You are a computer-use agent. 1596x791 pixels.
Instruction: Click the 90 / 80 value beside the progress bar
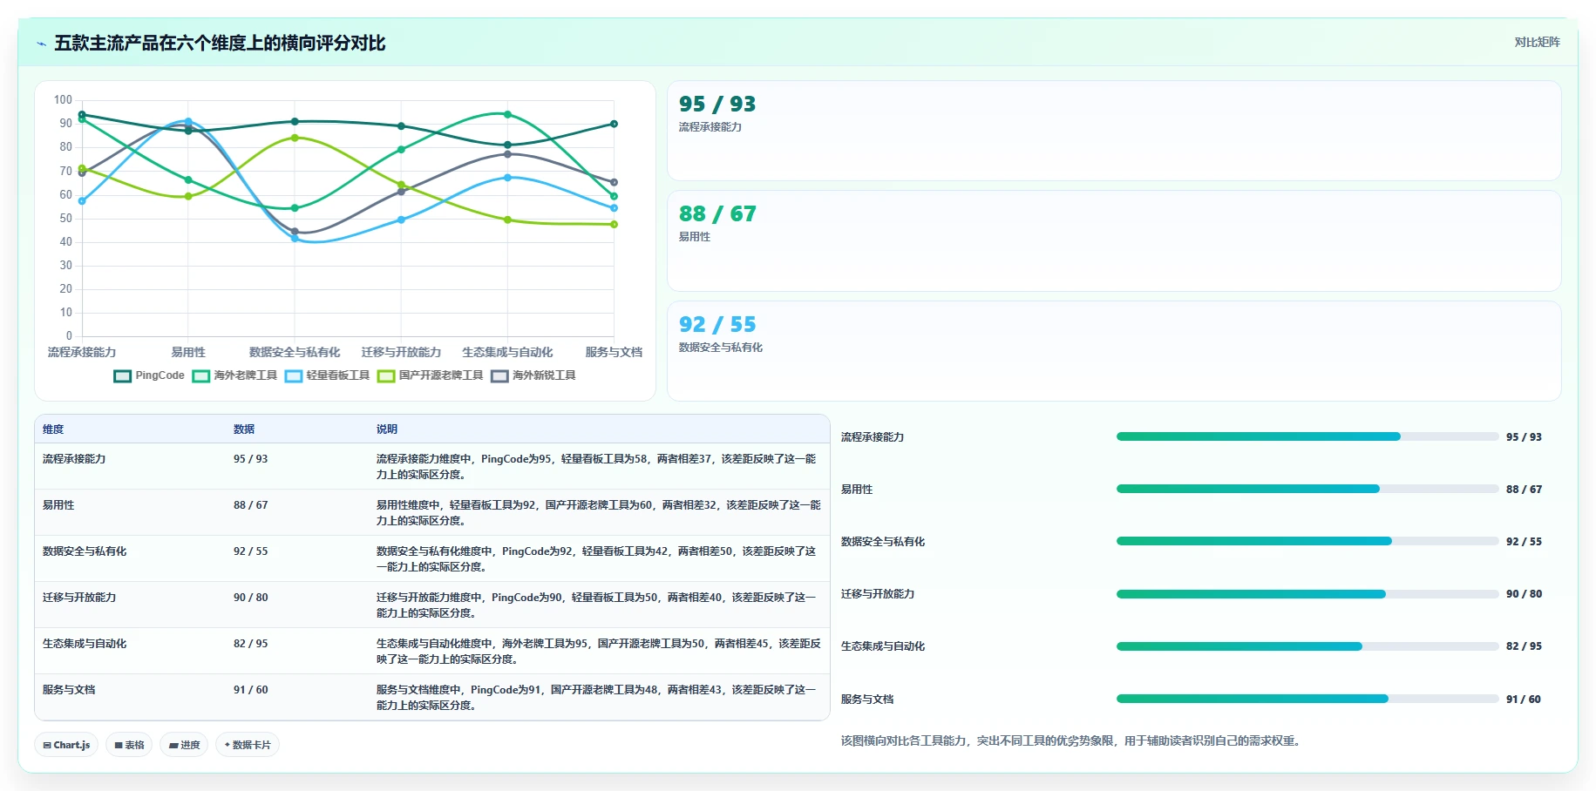click(x=1524, y=594)
